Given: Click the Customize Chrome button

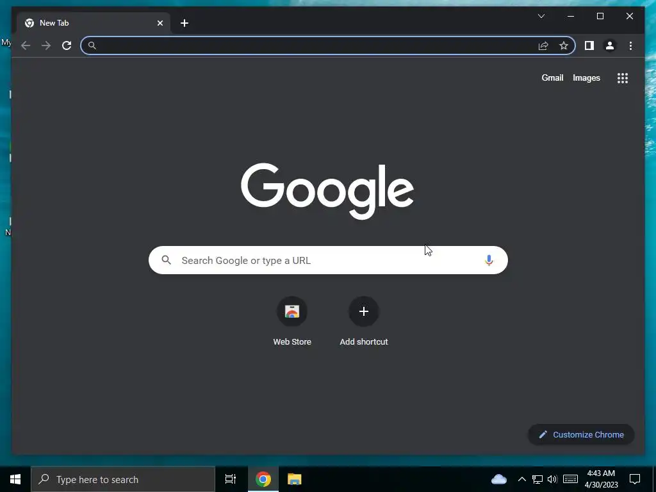Looking at the screenshot, I should (x=581, y=435).
